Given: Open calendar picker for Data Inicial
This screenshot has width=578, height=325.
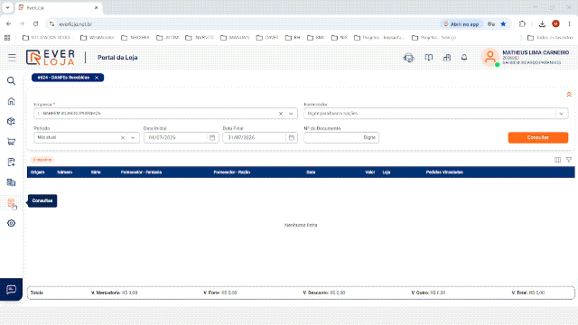Looking at the screenshot, I should [x=212, y=137].
